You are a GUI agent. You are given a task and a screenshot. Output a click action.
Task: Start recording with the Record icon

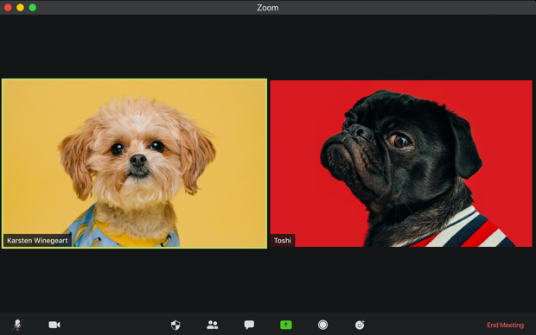click(x=322, y=325)
